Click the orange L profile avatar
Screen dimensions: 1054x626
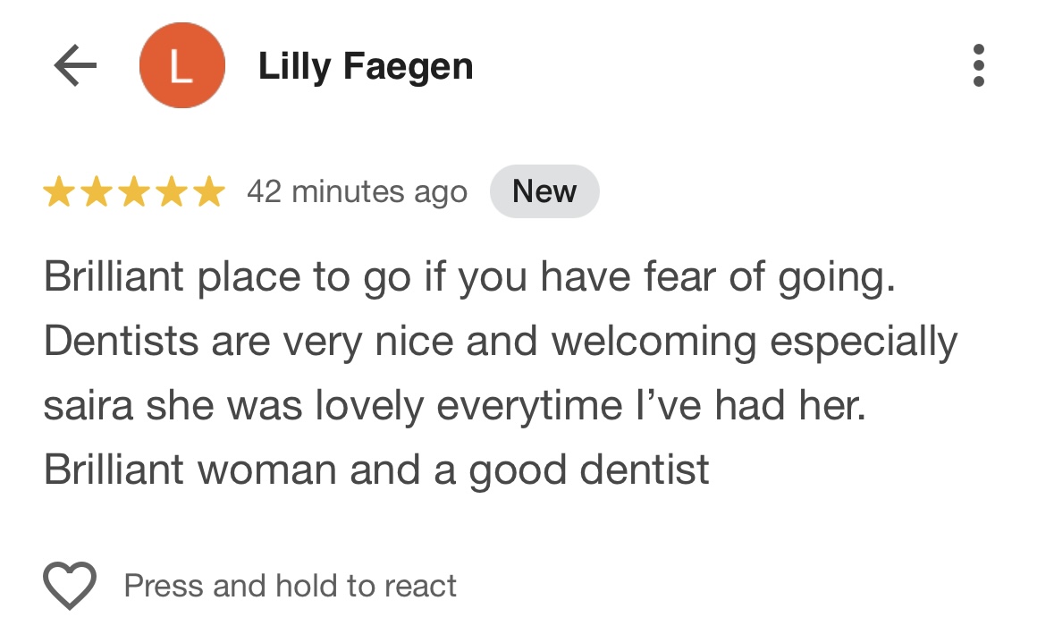[x=181, y=66]
